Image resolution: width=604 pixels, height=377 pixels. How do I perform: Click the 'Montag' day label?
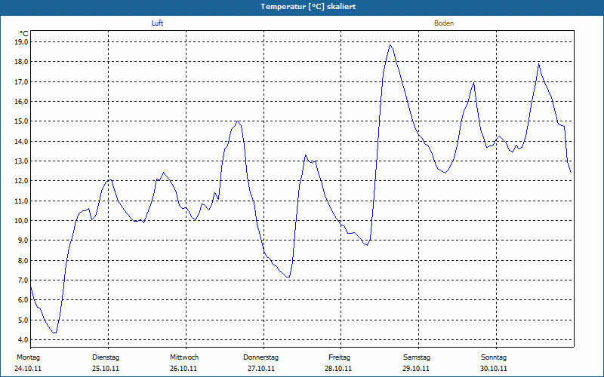point(28,357)
